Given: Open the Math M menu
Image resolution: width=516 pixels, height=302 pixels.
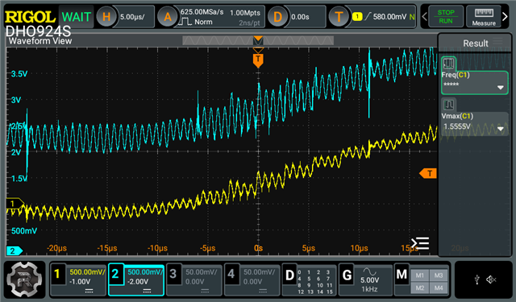Looking at the screenshot, I should point(402,275).
